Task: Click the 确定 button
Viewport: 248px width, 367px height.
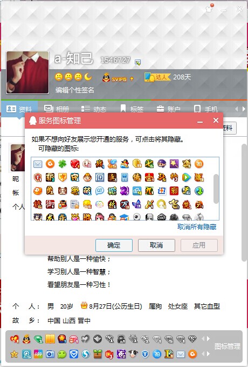Action: click(114, 245)
